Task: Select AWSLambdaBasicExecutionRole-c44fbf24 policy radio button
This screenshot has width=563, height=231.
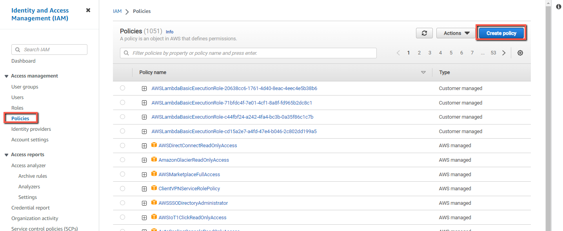Action: tap(122, 117)
